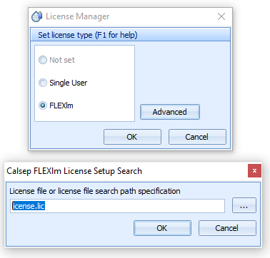
Task: Click the License Manager app icon
Action: [36, 16]
